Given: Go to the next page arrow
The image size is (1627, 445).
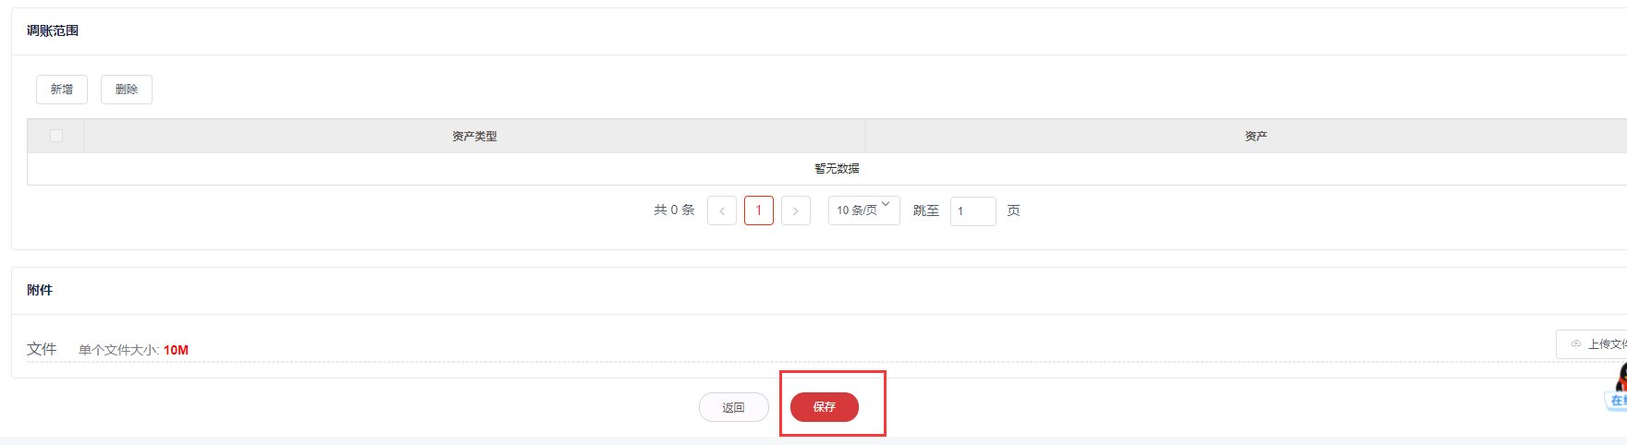Looking at the screenshot, I should coord(796,210).
